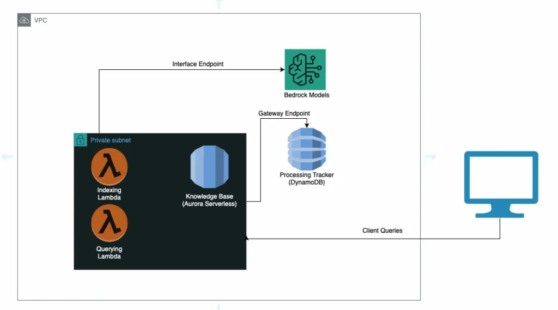This screenshot has width=558, height=310.
Task: Click the Private subnet padlock icon
Action: pos(81,140)
